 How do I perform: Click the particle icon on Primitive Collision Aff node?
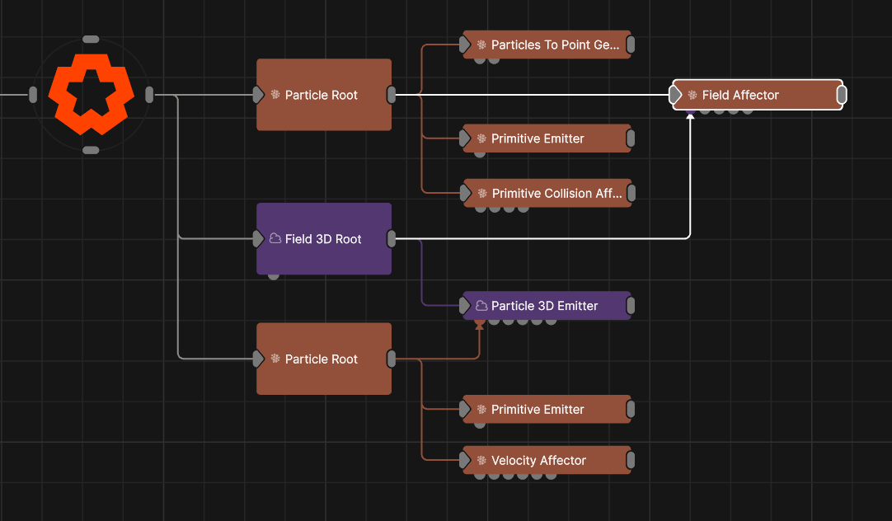[x=482, y=194]
